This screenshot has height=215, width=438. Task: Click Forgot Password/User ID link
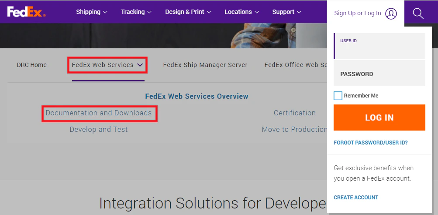tap(371, 143)
